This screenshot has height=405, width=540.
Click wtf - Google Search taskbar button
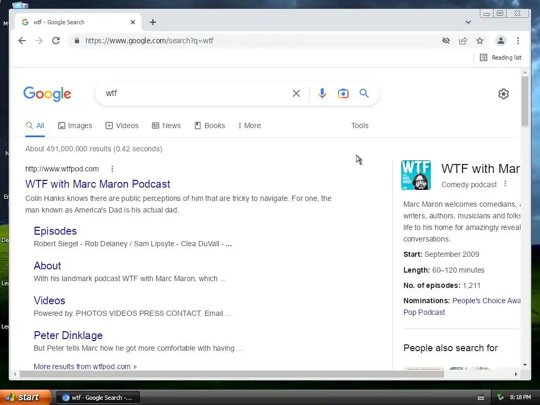[98, 398]
